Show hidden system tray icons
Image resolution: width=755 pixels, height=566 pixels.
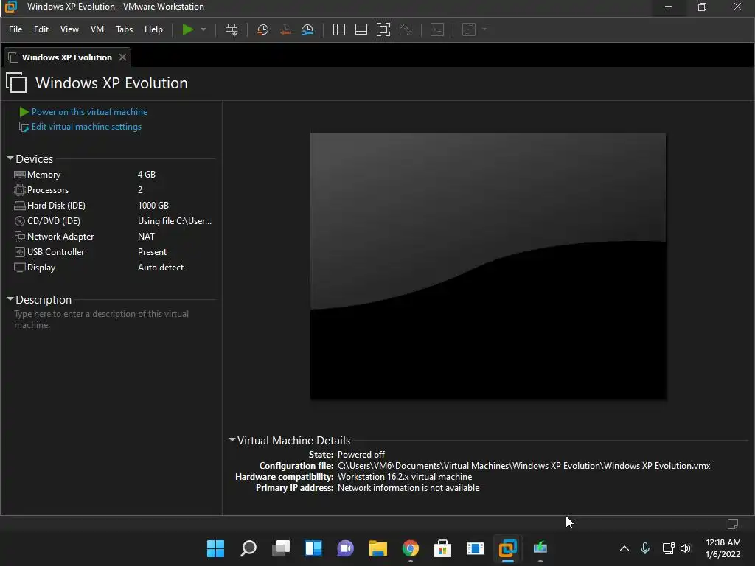point(624,548)
